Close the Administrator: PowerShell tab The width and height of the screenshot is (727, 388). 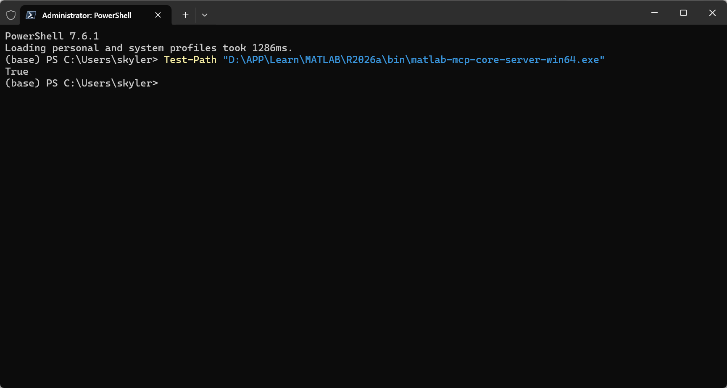tap(158, 15)
